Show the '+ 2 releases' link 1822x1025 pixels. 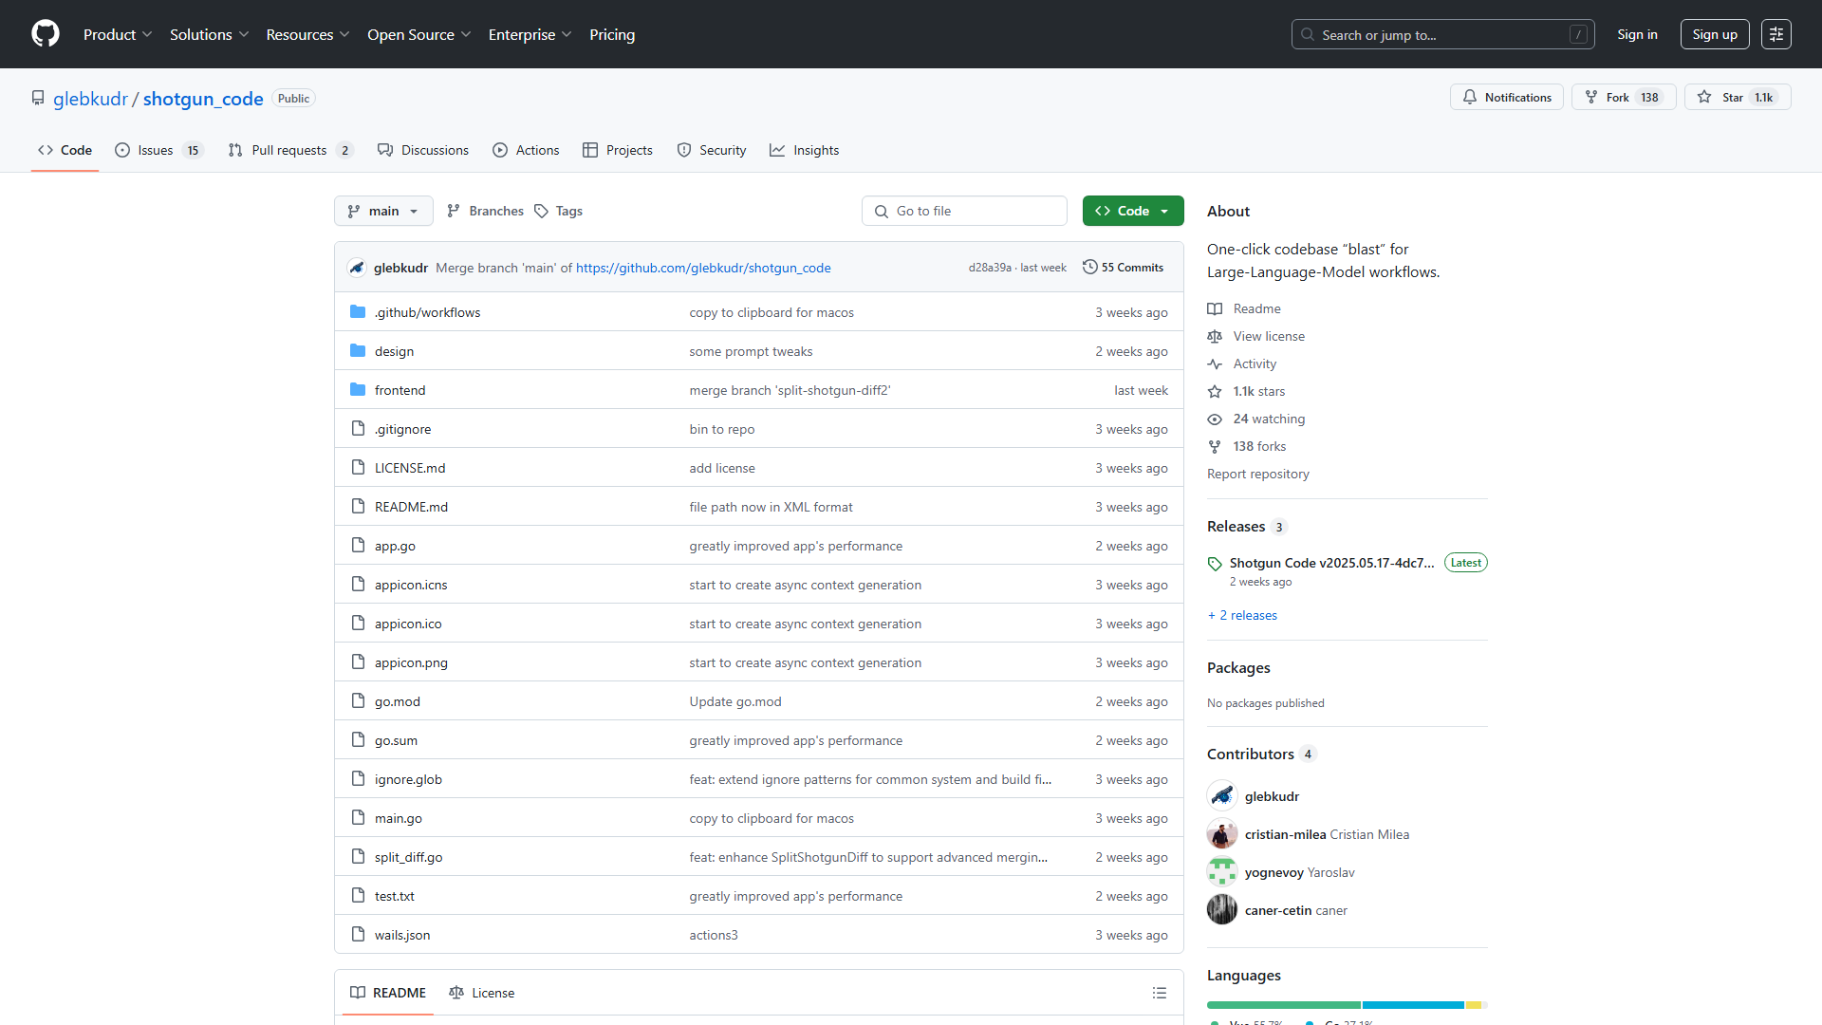tap(1242, 615)
